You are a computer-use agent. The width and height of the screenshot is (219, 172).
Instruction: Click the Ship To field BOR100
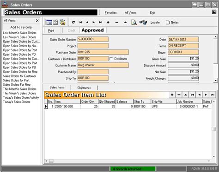pos(93,78)
